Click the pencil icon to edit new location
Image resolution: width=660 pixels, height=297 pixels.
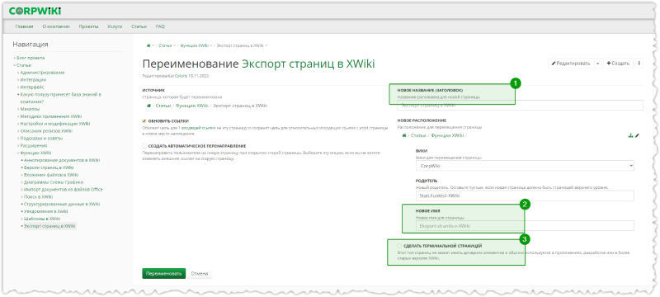click(x=637, y=135)
